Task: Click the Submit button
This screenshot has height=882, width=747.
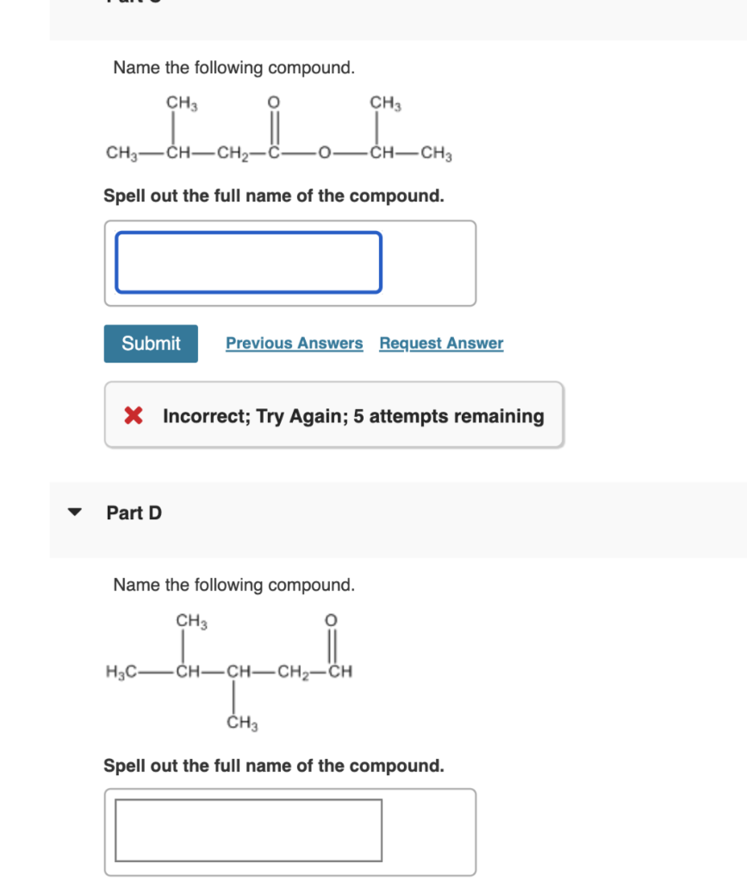Action: click(150, 343)
